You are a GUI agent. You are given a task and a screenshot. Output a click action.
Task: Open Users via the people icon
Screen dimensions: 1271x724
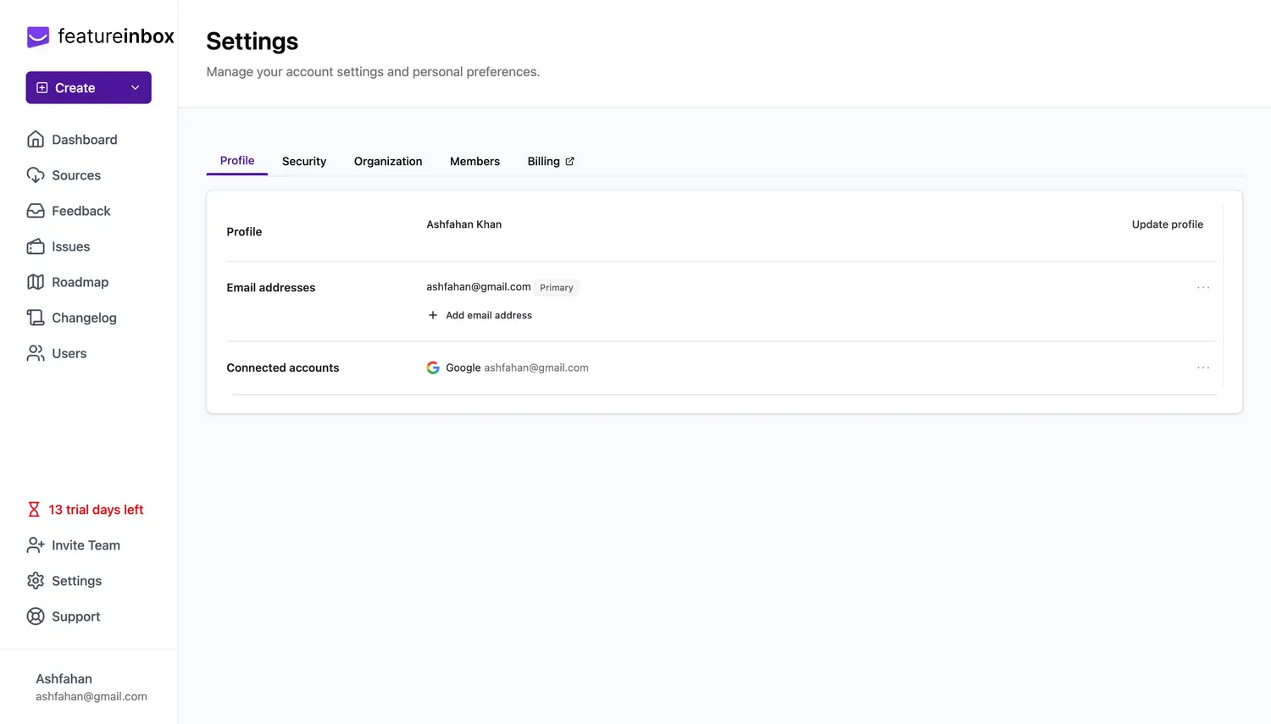[x=36, y=353]
